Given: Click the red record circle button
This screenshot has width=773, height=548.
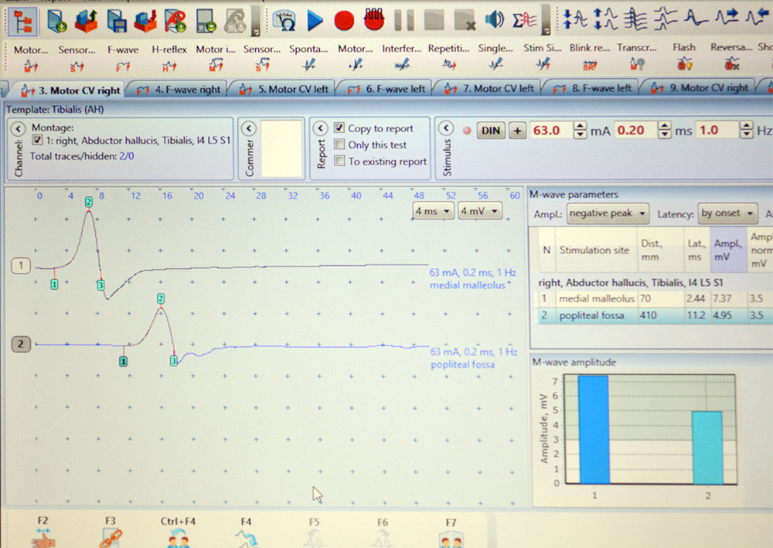Looking at the screenshot, I should pyautogui.click(x=344, y=21).
